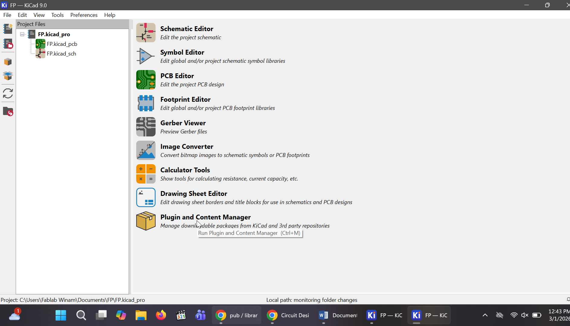Switch to the Word Document window
The image size is (570, 326).
[x=338, y=315]
